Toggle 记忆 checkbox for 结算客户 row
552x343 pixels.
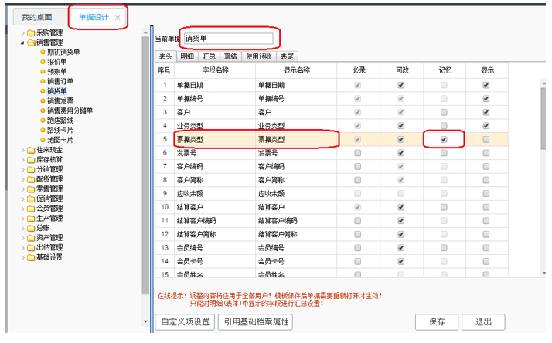(444, 207)
